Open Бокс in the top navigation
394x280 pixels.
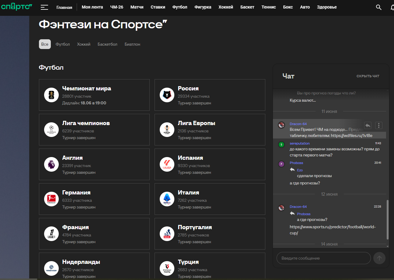(288, 7)
